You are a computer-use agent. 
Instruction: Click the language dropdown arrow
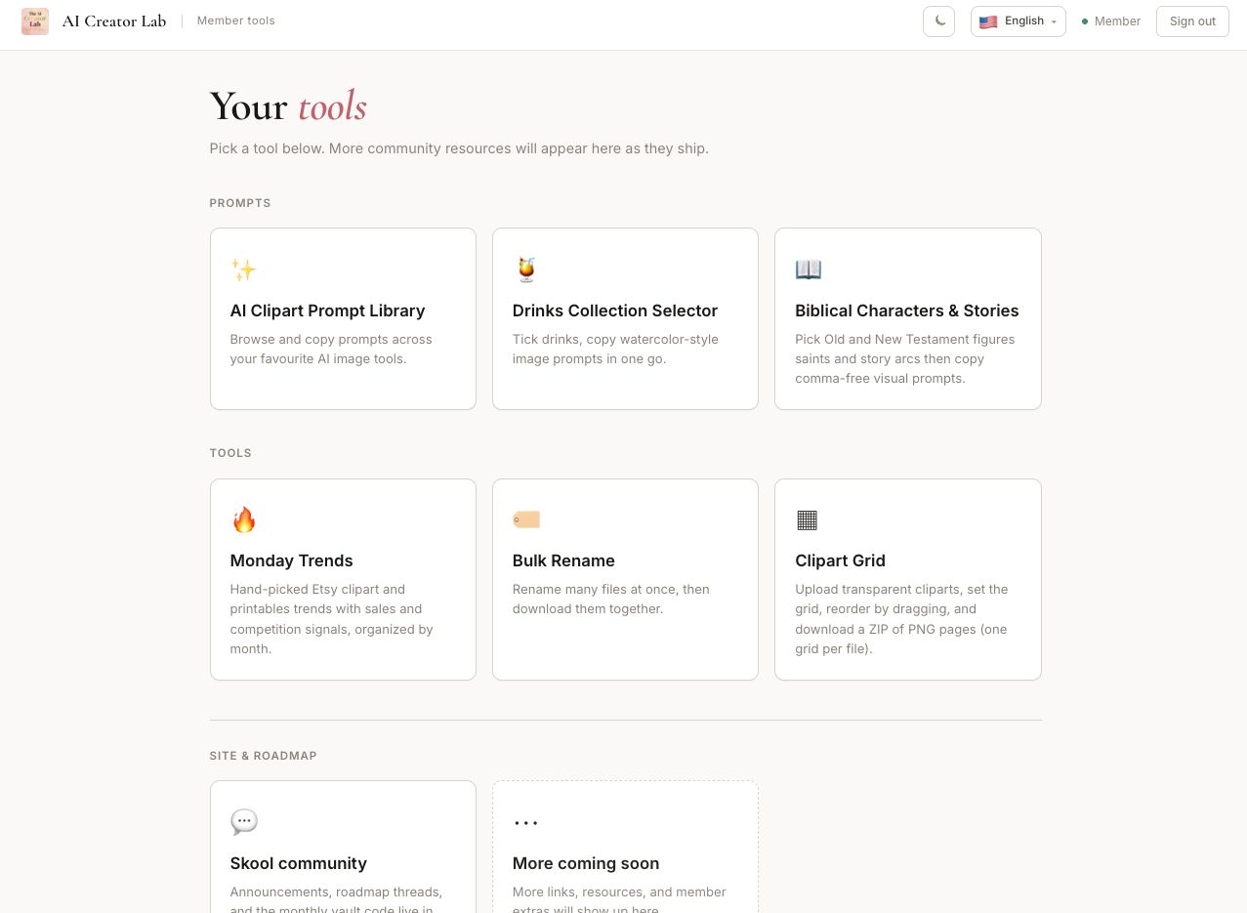tap(1054, 21)
